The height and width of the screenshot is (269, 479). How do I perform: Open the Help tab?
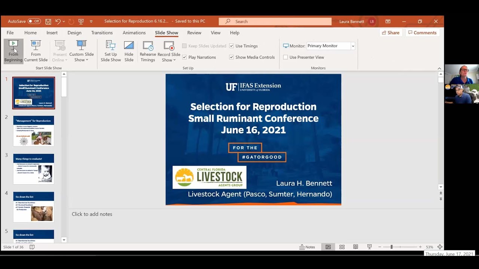tap(235, 33)
